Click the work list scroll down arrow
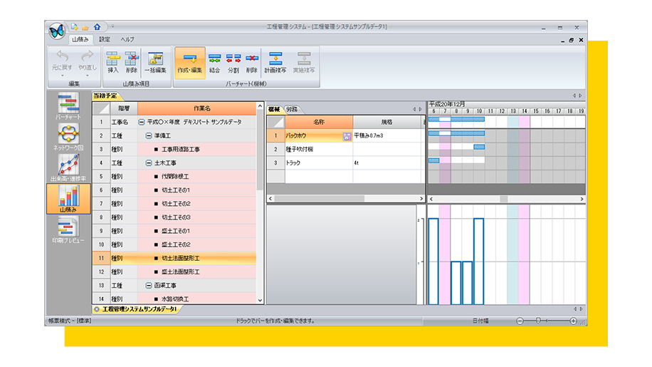Image resolution: width=652 pixels, height=367 pixels. pos(260,300)
